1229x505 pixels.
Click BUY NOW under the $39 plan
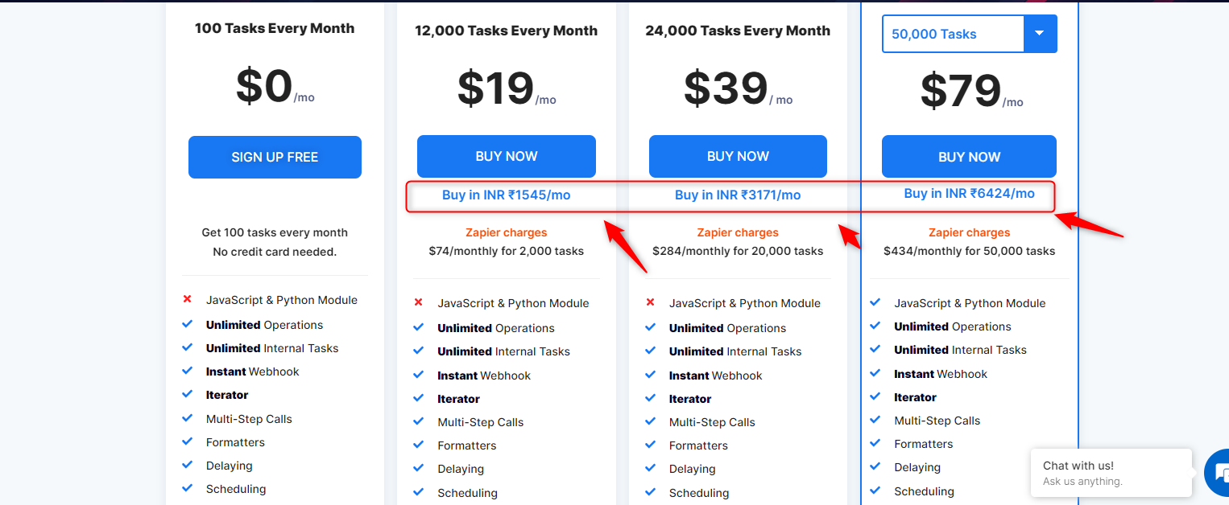738,156
